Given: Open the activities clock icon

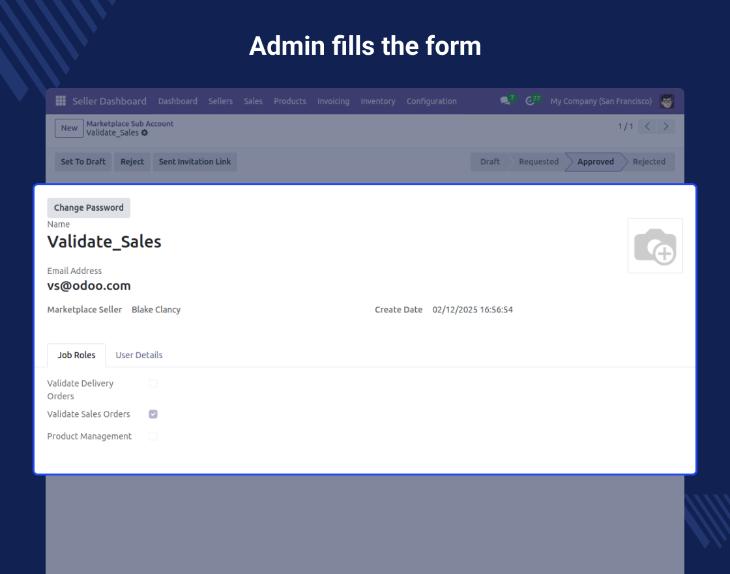Looking at the screenshot, I should point(530,100).
